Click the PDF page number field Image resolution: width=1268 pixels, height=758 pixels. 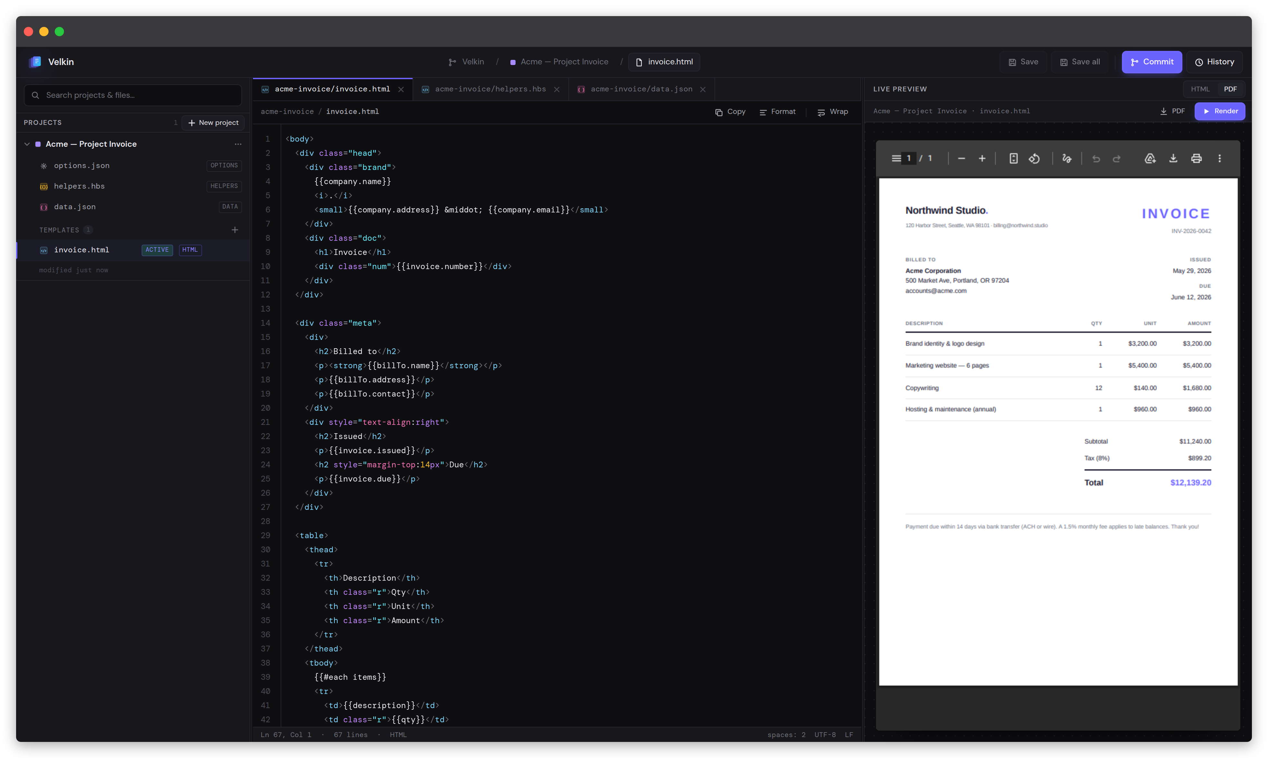click(x=909, y=158)
